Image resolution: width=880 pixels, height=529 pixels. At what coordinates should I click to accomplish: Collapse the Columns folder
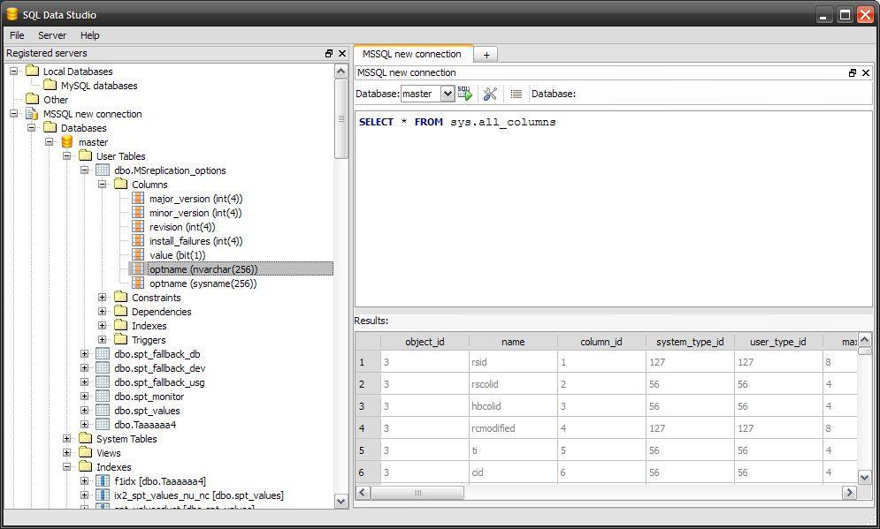tap(102, 185)
